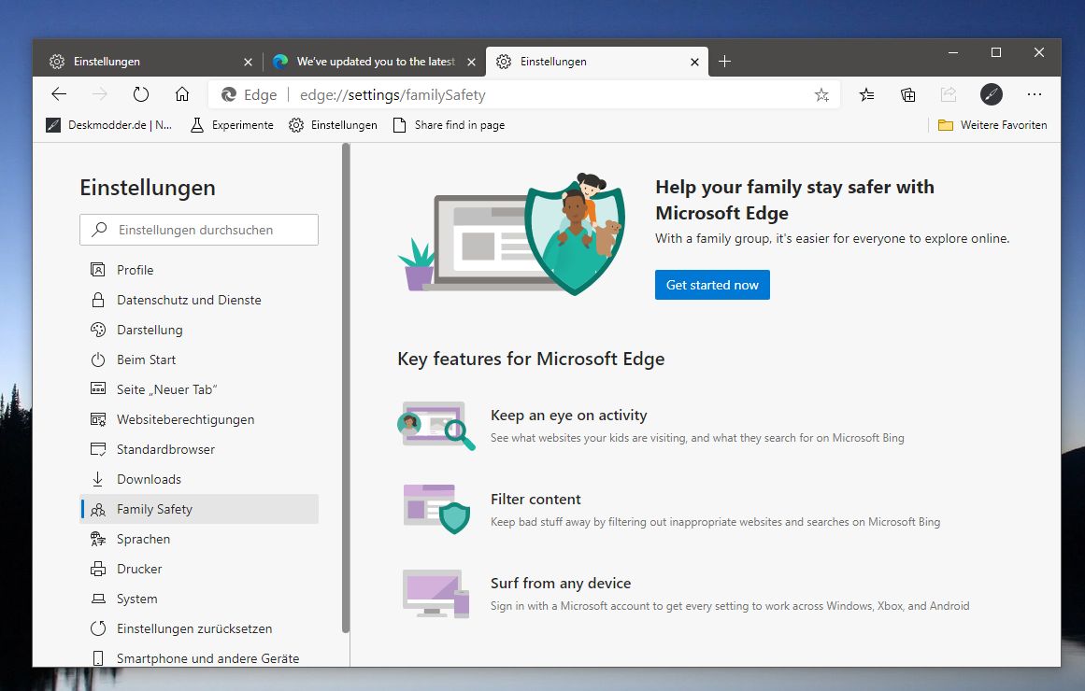Click the Standardbrowser icon
The image size is (1085, 691).
[98, 449]
